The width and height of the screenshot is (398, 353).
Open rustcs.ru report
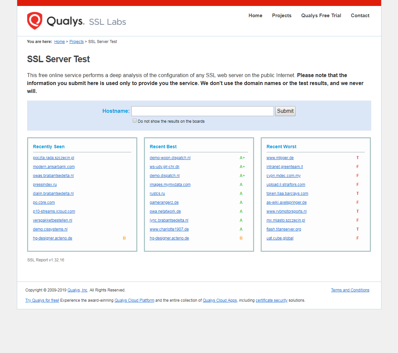157,194
